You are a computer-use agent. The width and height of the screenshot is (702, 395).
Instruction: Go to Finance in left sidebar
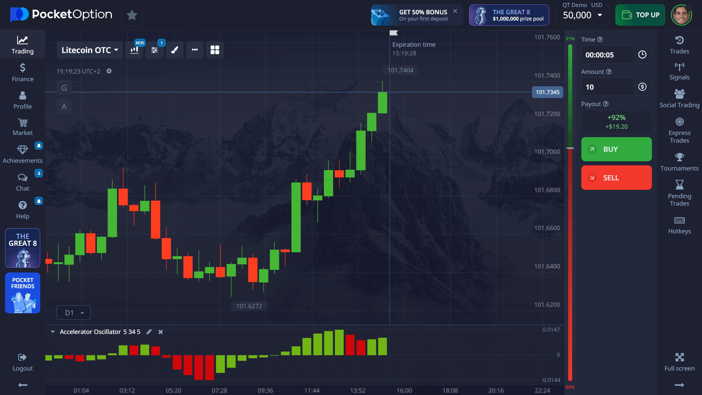tap(23, 72)
